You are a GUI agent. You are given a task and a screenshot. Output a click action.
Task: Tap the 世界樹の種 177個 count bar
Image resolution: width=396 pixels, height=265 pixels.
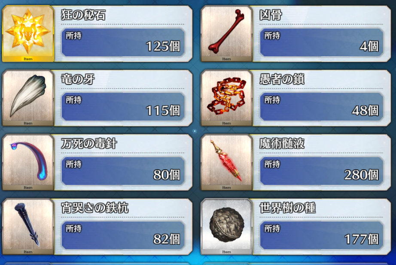322,235
